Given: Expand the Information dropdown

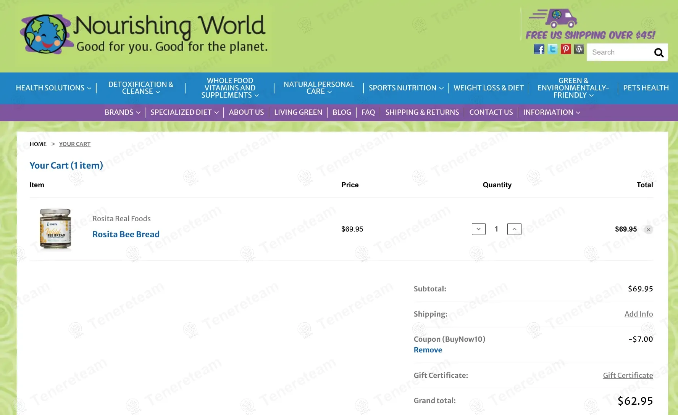Looking at the screenshot, I should [552, 112].
